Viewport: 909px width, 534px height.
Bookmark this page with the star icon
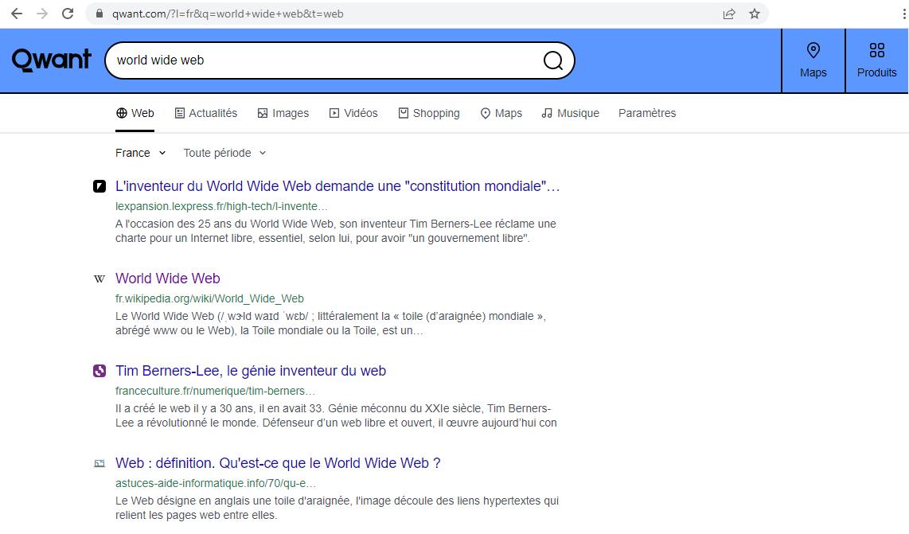click(x=755, y=14)
